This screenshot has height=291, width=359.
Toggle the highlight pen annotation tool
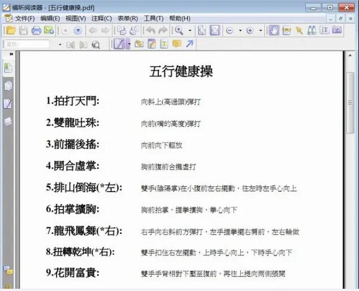119,44
